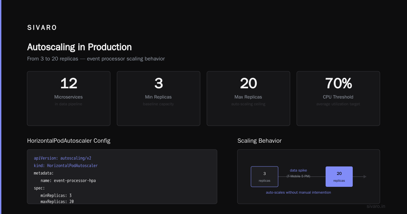Click the 'auto-scaling ceiling' caption
Viewport: 407px width, 214px height.
(248, 104)
